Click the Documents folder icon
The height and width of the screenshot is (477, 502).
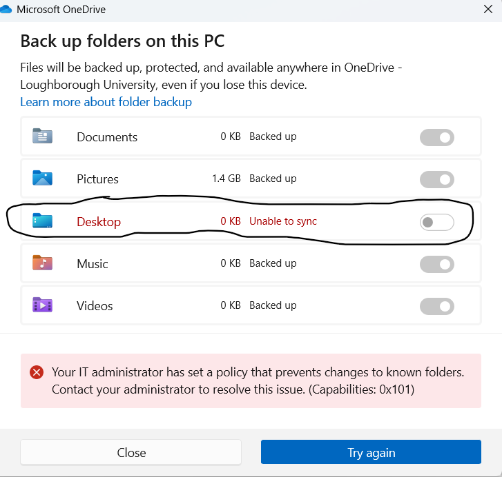(43, 136)
